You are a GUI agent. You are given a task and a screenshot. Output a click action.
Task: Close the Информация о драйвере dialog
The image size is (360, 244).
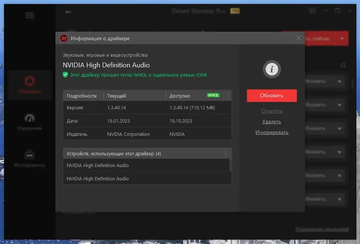coord(298,38)
